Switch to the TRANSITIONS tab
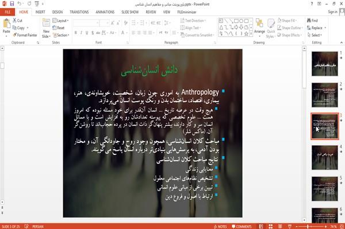 tap(79, 12)
